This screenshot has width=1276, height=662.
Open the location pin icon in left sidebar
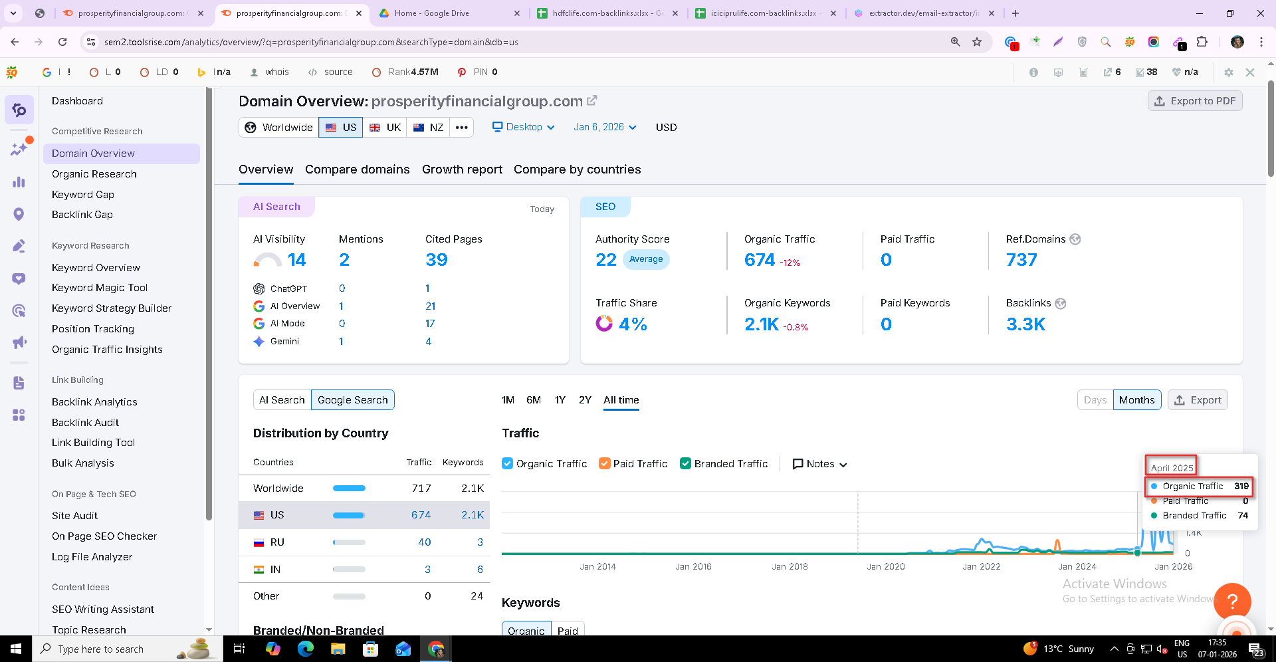tap(19, 214)
